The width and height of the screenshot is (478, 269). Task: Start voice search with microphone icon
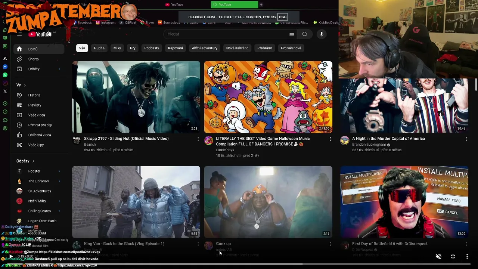click(x=322, y=34)
